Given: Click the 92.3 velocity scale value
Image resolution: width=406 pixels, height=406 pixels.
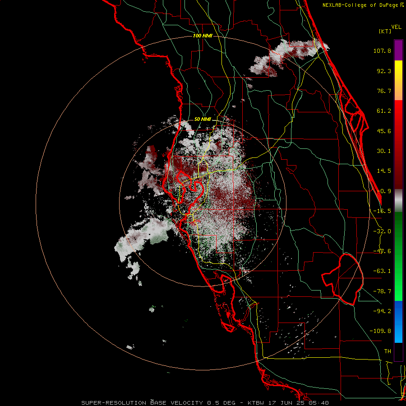Looking at the screenshot, I should pos(384,71).
